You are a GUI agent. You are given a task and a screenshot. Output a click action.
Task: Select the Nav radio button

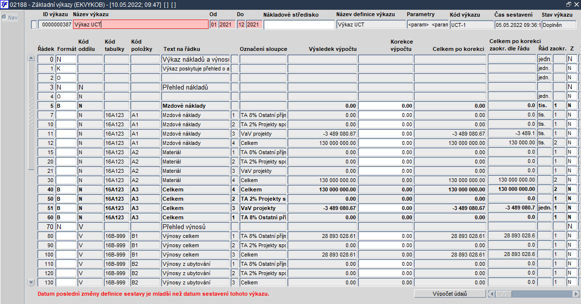[4, 17]
